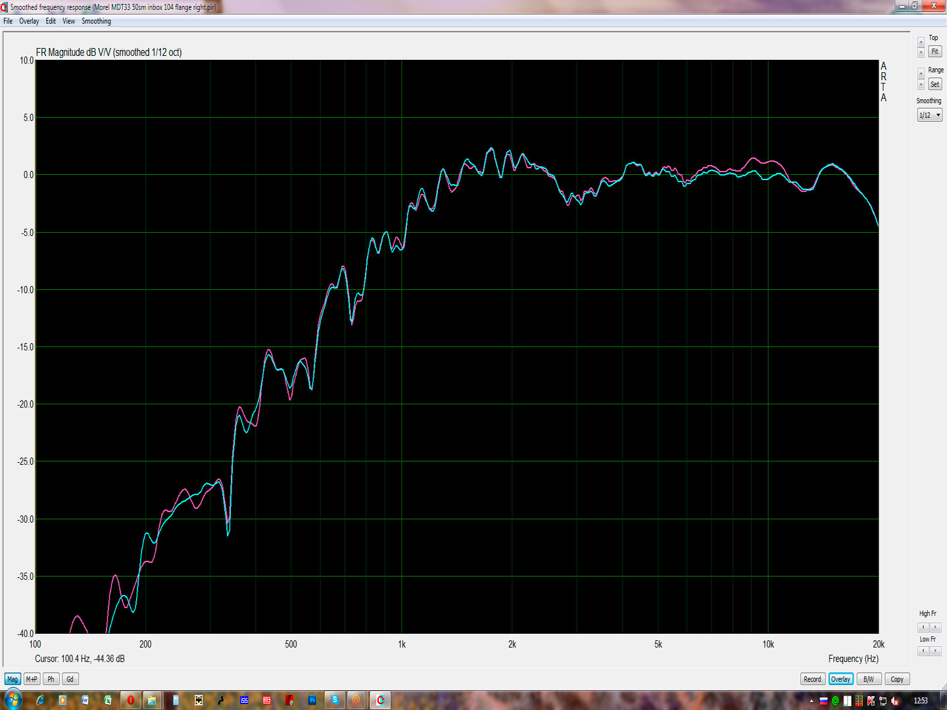Click the ARTA icon in the title bar
The image size is (947, 710).
(x=5, y=7)
